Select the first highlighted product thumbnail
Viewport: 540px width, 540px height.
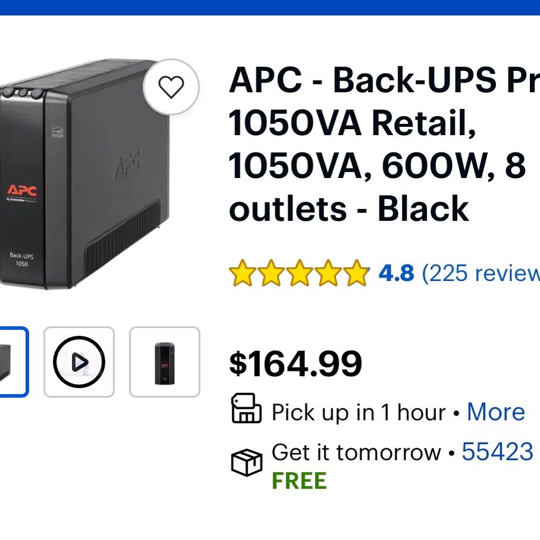tap(14, 361)
